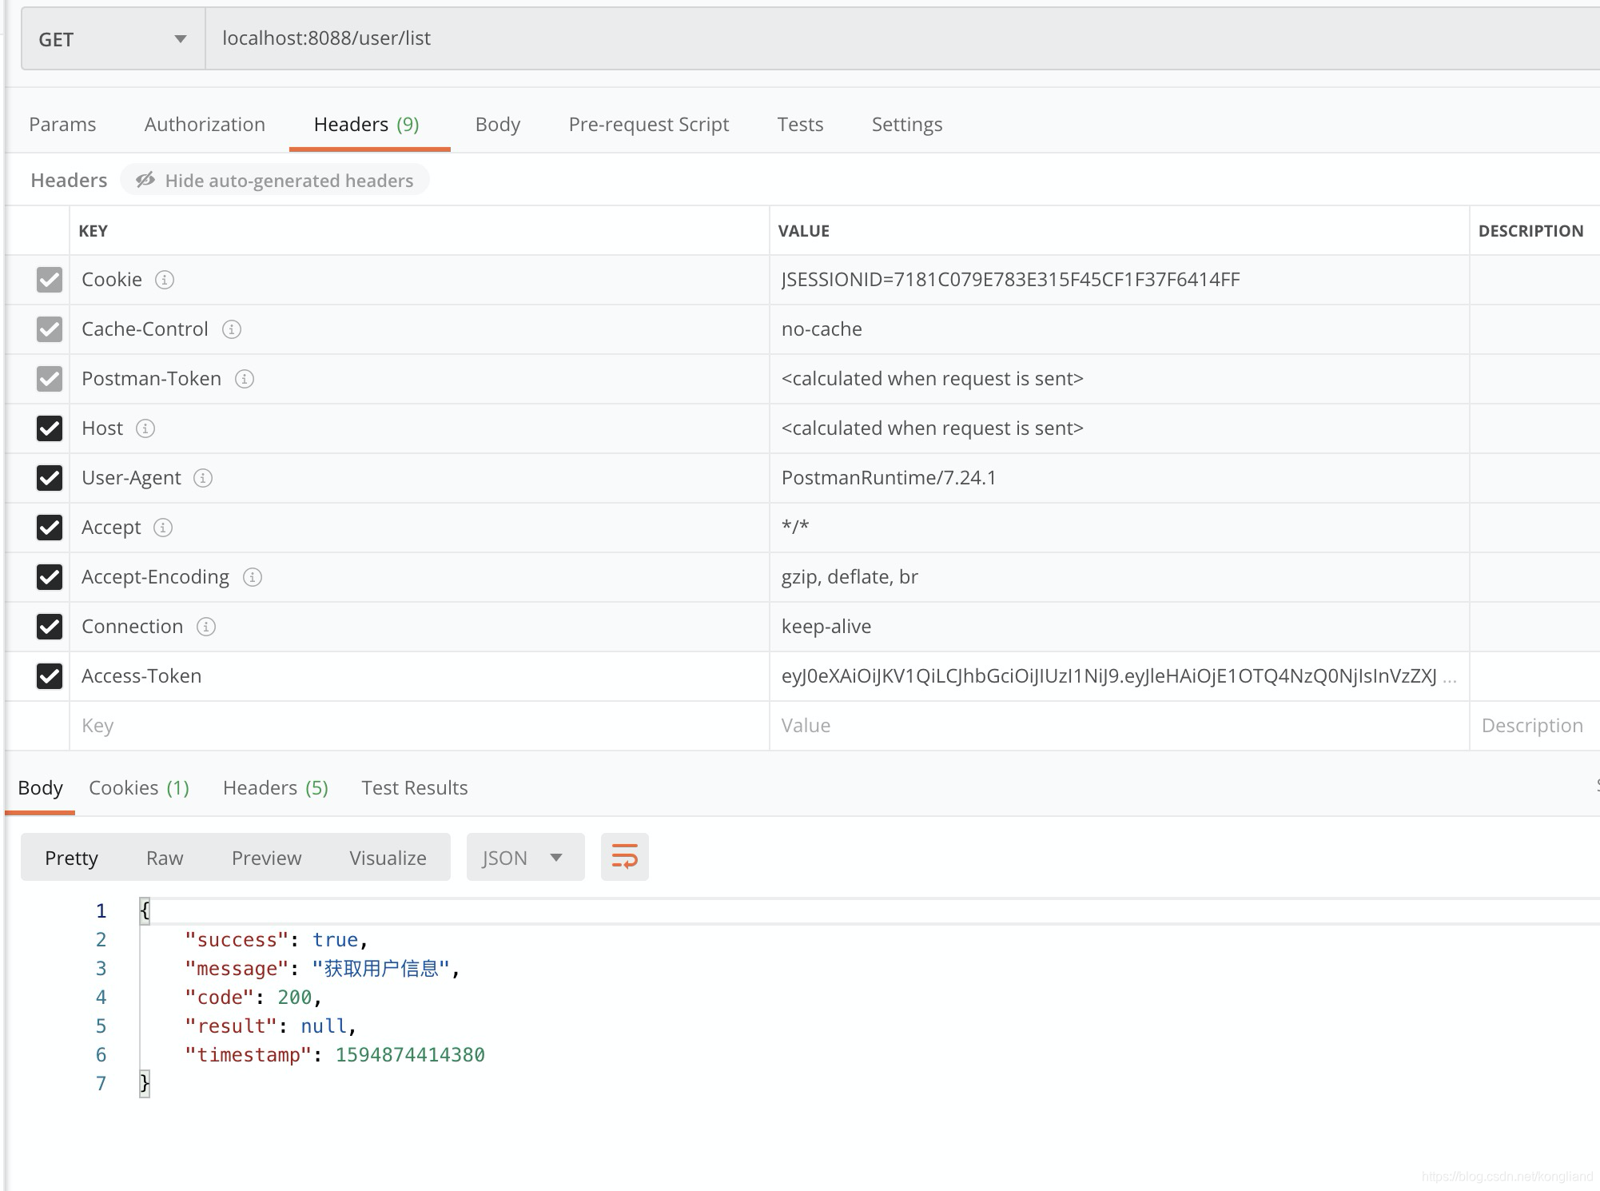The width and height of the screenshot is (1600, 1191).
Task: Select the Pretty view button
Action: pos(71,858)
